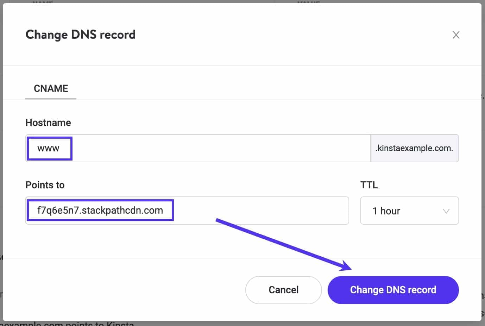This screenshot has height=326, width=485.
Task: Click the dialog header titled Change DNS record
Action: click(x=80, y=35)
